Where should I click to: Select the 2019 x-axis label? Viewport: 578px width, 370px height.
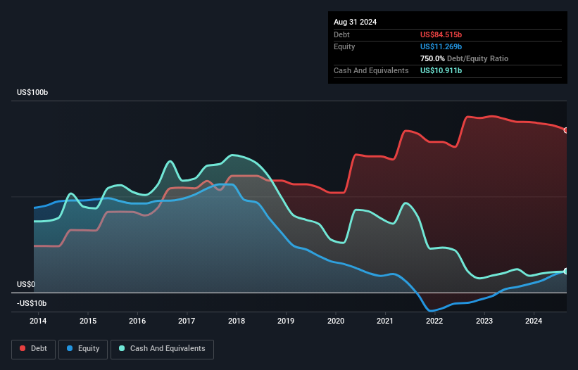click(x=286, y=321)
